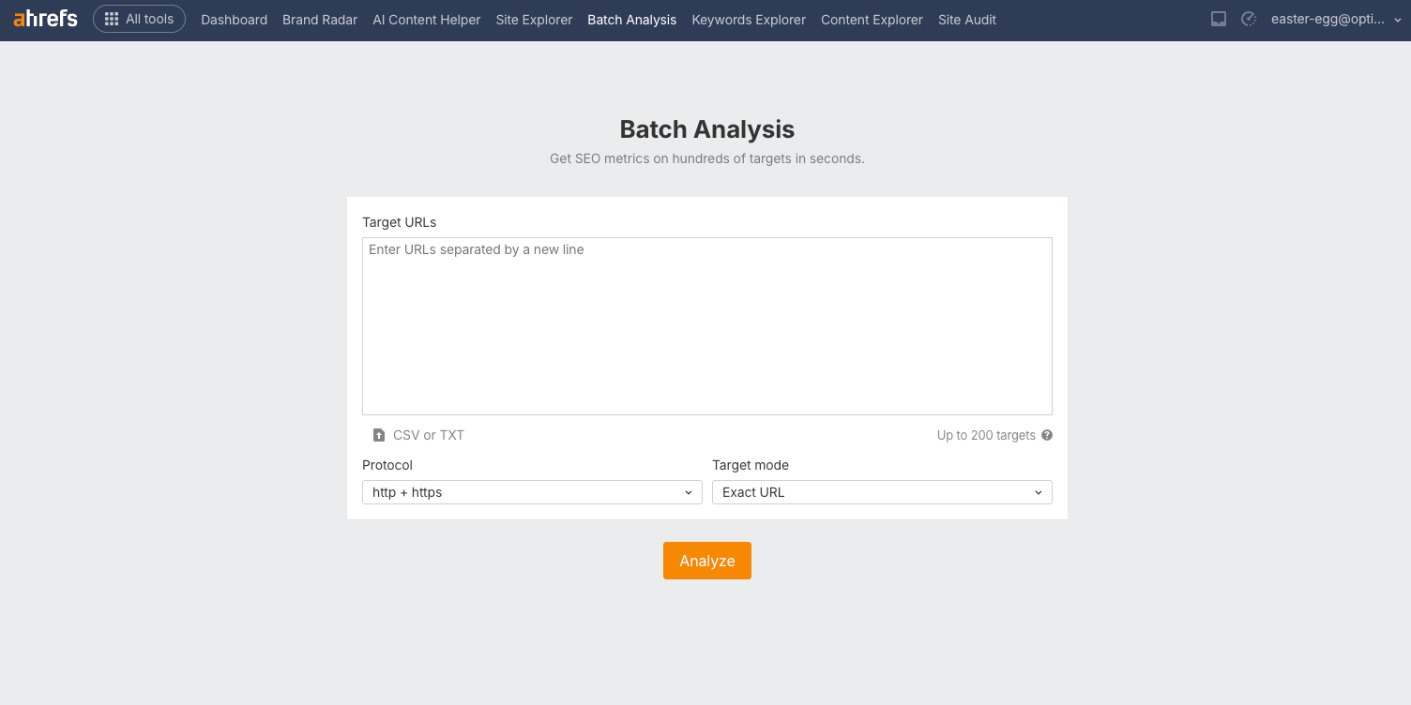Focus the Target URLs text area

707,326
